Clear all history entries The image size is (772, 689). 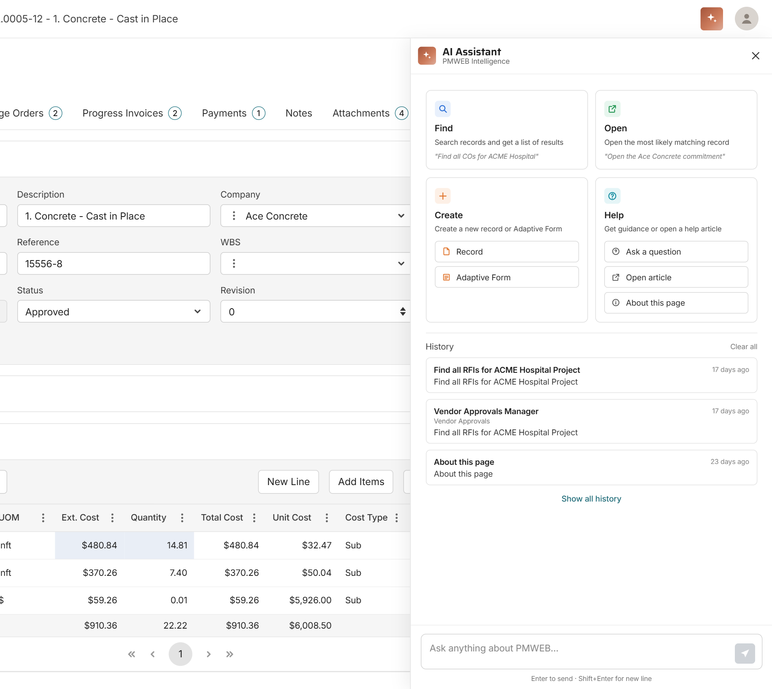click(743, 347)
